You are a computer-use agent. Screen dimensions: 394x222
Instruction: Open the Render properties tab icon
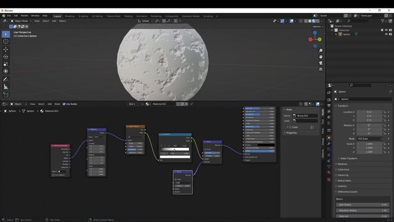tap(329, 100)
